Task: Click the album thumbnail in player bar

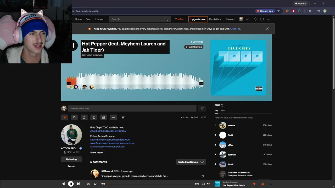Action: click(217, 184)
